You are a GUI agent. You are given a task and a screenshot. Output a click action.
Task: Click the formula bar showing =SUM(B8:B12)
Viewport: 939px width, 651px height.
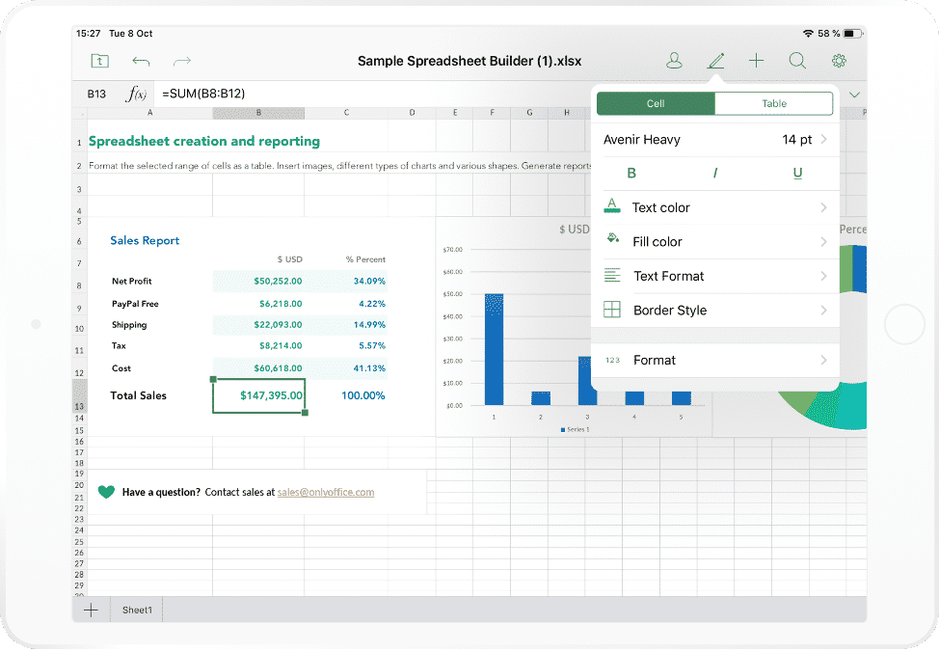202,94
